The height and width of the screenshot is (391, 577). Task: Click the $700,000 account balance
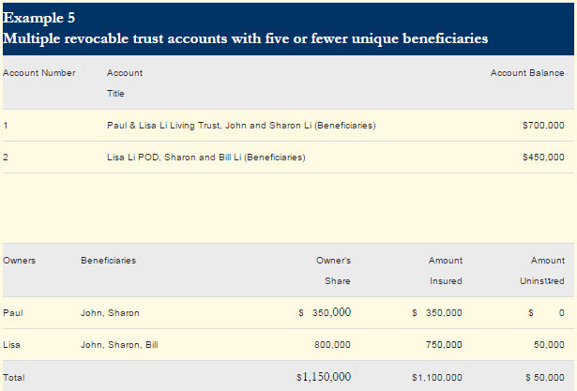(x=543, y=126)
